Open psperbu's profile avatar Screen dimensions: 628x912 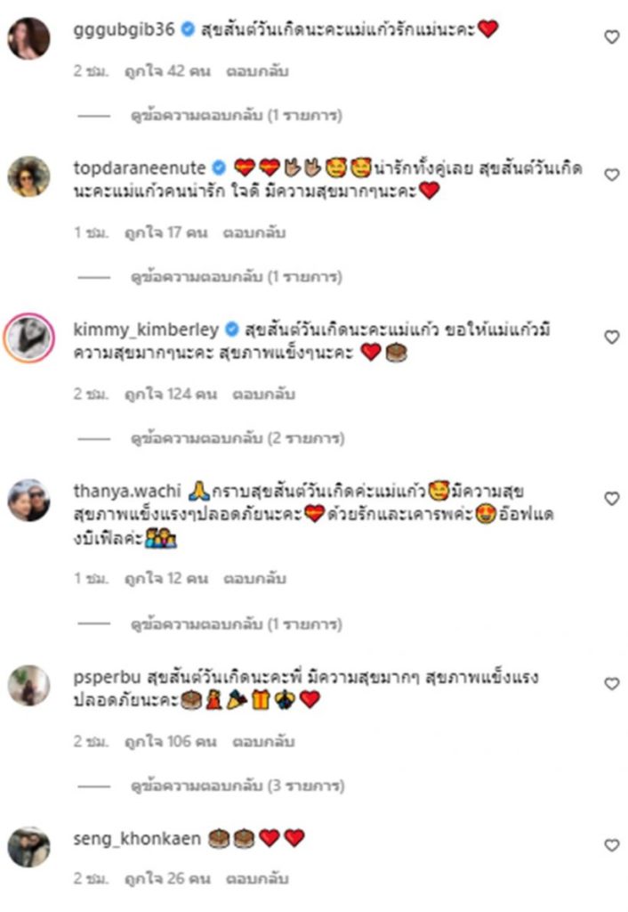[x=28, y=685]
